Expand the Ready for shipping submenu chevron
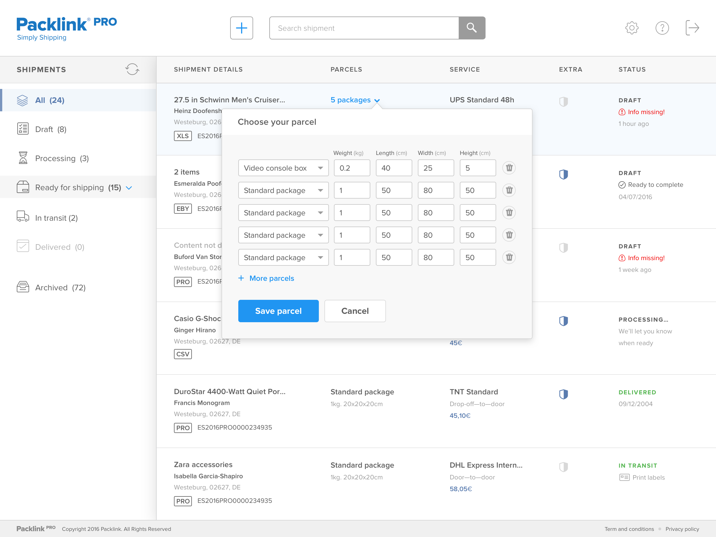716x537 pixels. click(x=129, y=188)
